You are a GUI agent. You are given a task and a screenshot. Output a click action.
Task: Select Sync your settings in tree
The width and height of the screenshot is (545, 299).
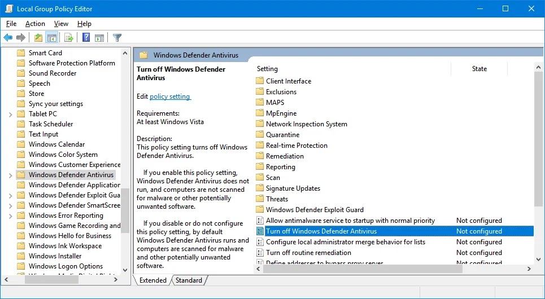pyautogui.click(x=55, y=104)
